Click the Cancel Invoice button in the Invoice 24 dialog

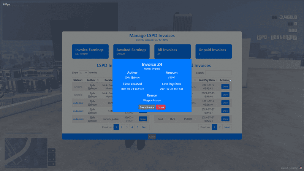(x=147, y=107)
